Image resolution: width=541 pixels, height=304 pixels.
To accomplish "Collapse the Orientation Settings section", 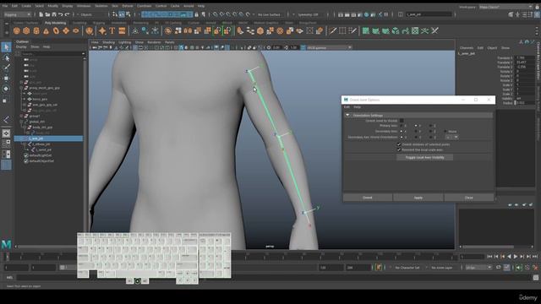I will pos(347,115).
